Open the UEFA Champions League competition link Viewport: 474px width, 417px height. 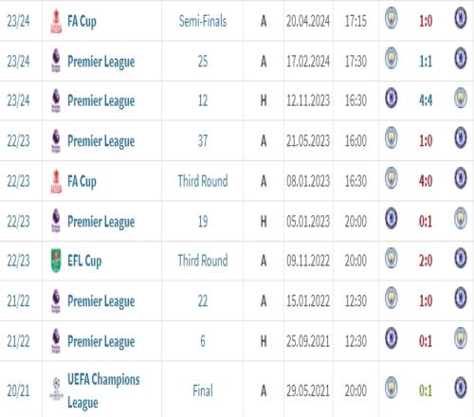point(103,390)
